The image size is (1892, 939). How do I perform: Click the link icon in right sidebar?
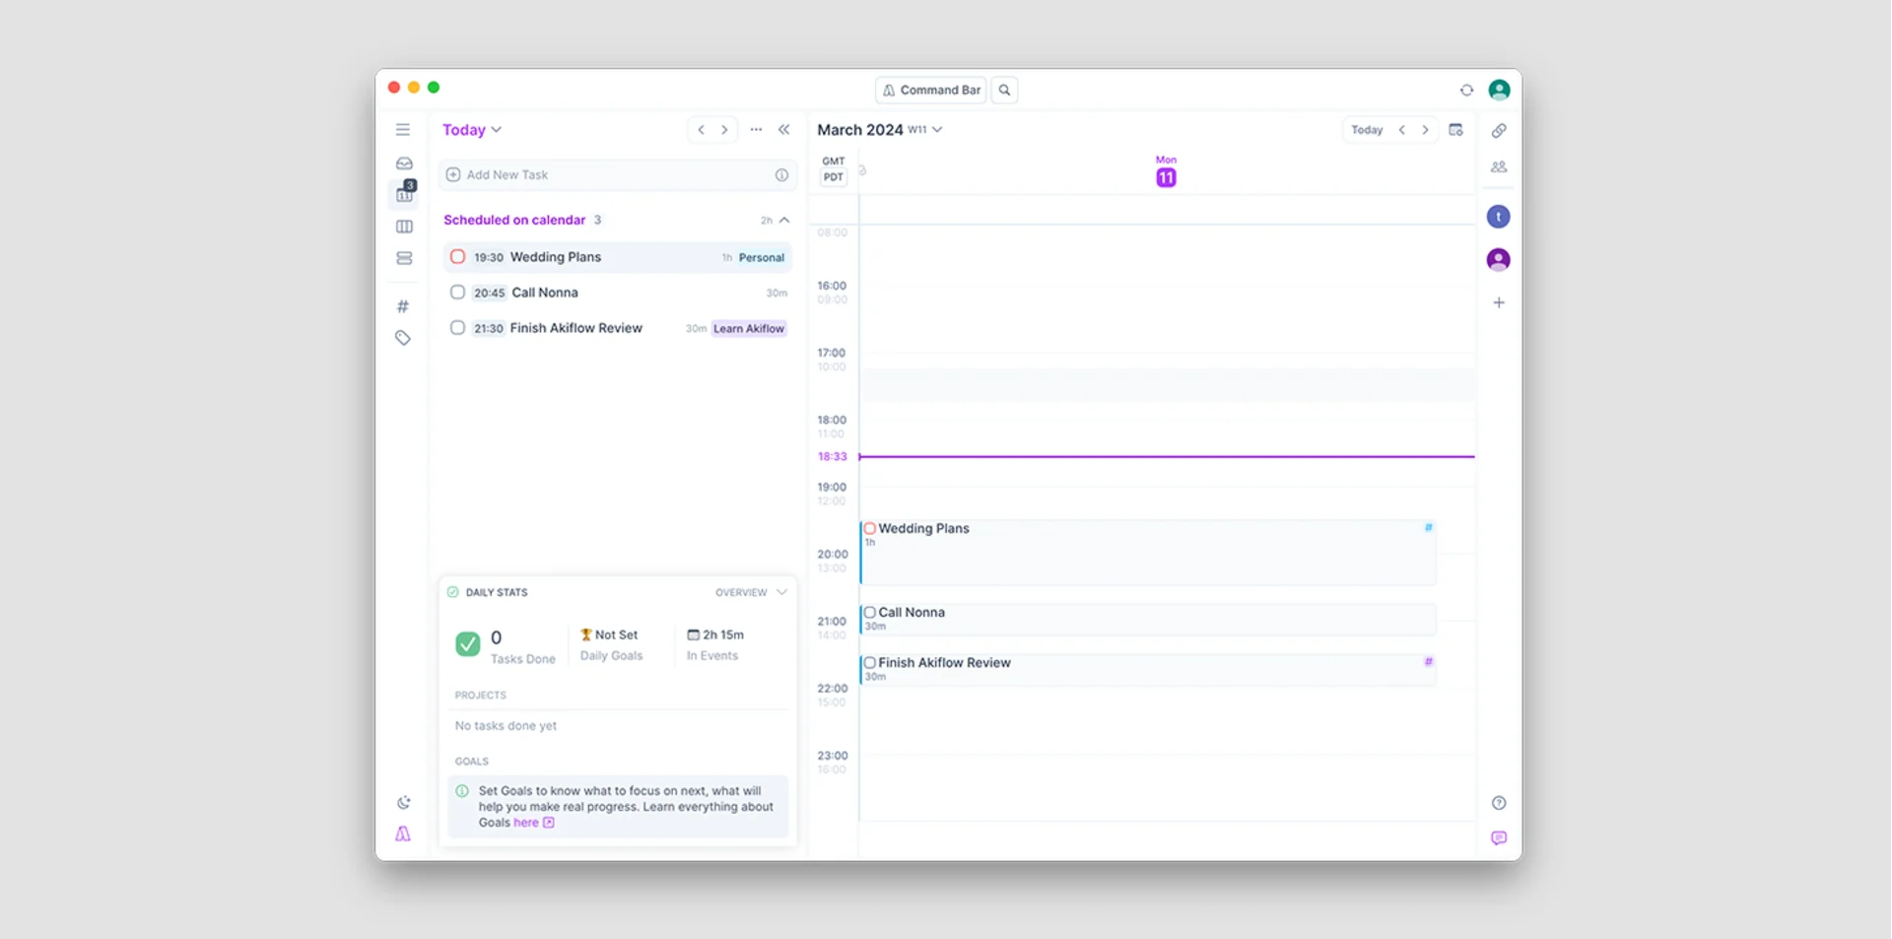[1499, 130]
